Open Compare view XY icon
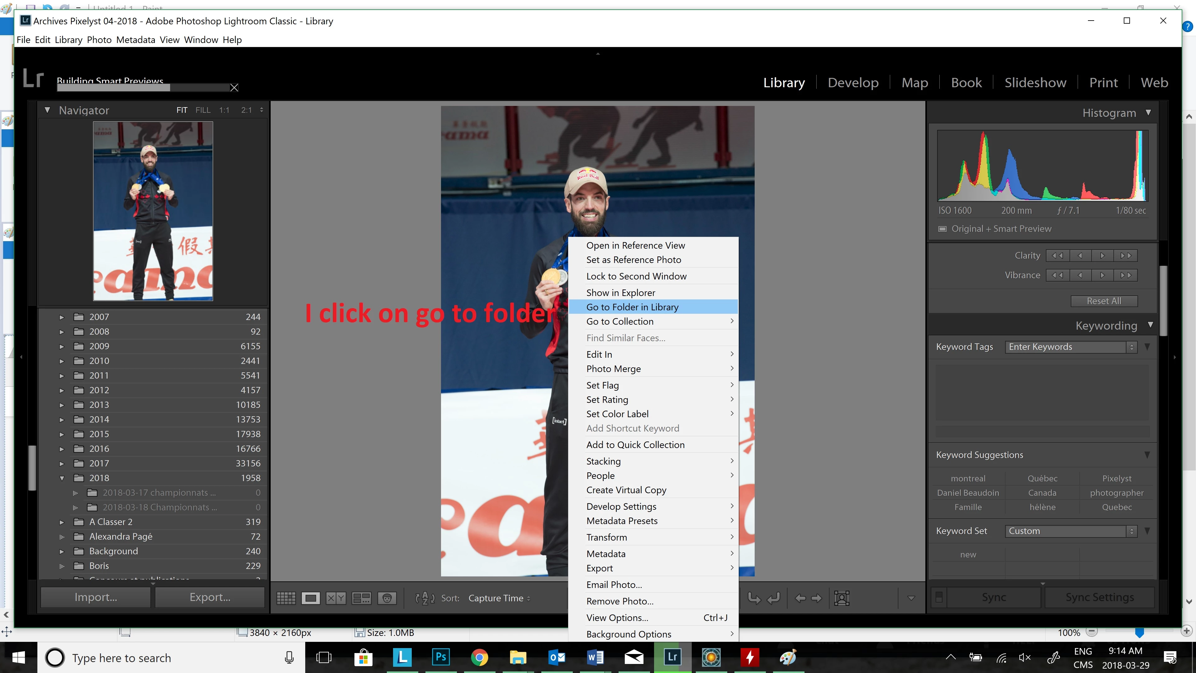Viewport: 1196px width, 673px height. pyautogui.click(x=336, y=598)
